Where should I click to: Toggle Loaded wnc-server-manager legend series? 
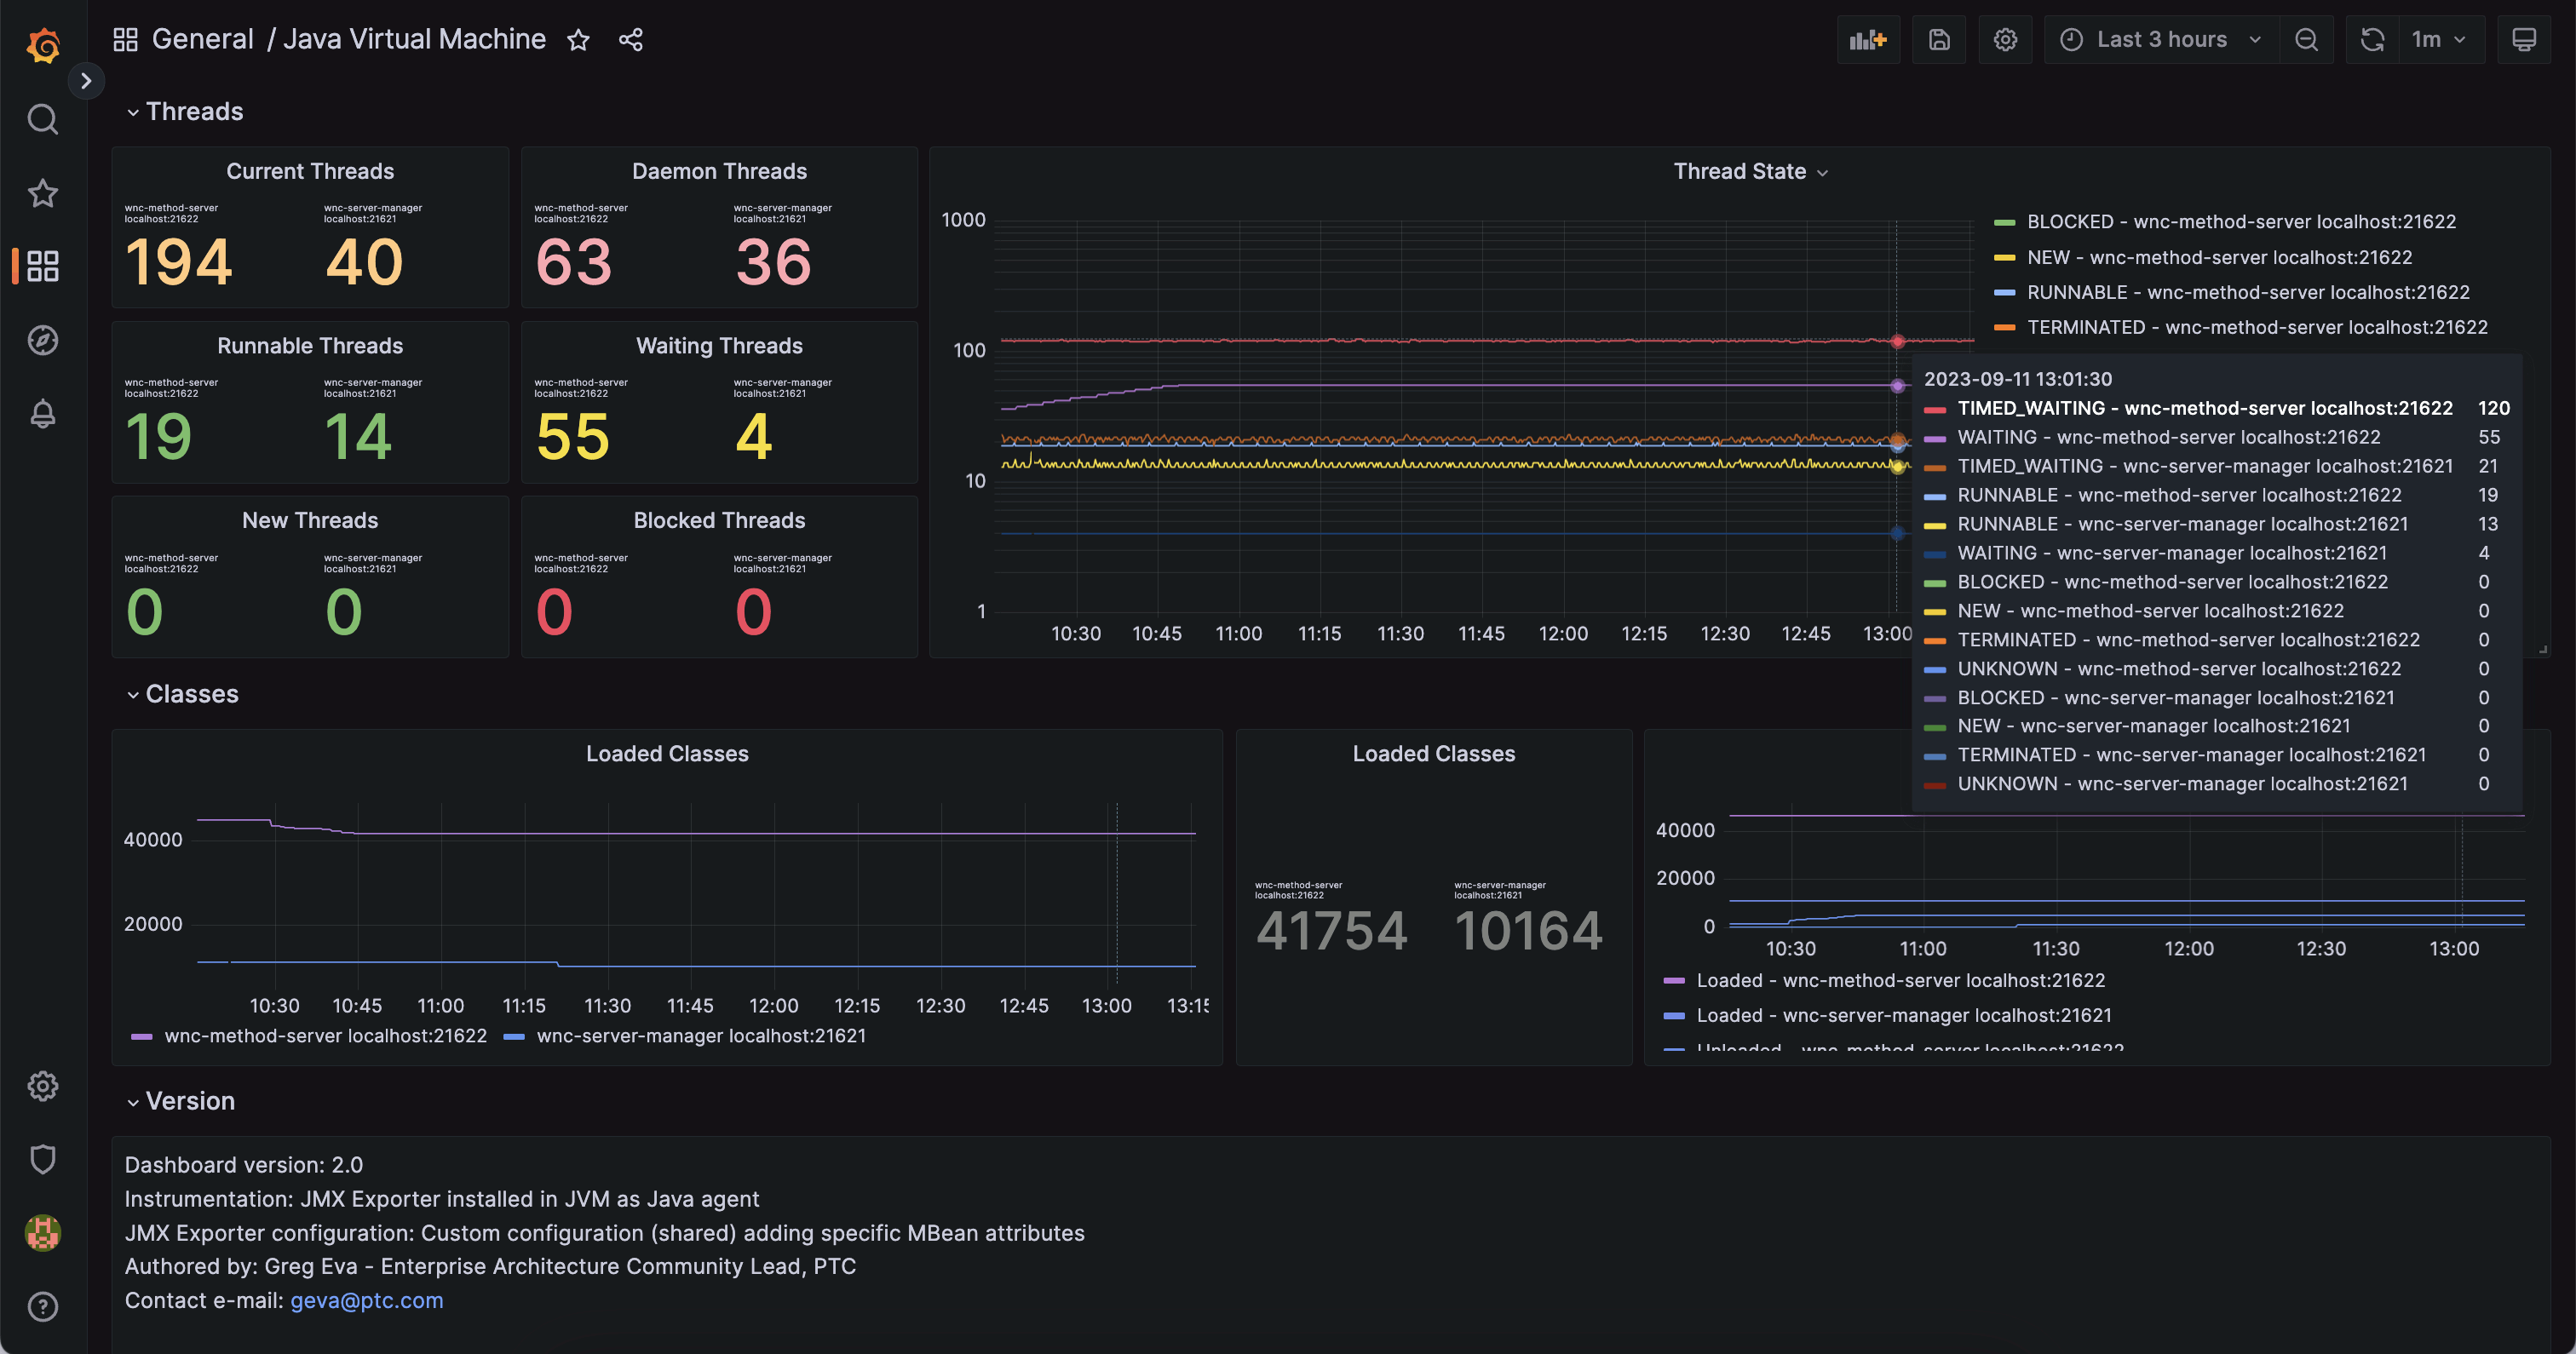pyautogui.click(x=1903, y=1015)
